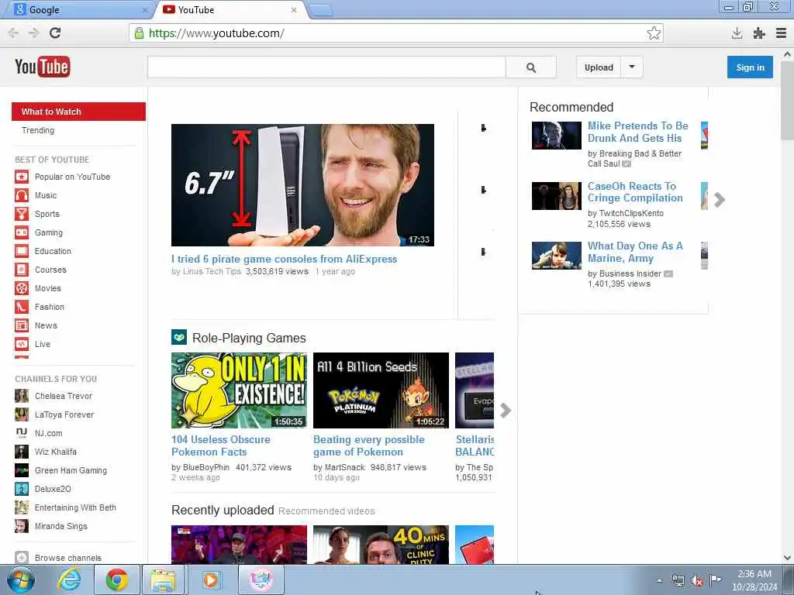This screenshot has height=595, width=794.
Task: Click the Upload button
Action: pos(599,67)
